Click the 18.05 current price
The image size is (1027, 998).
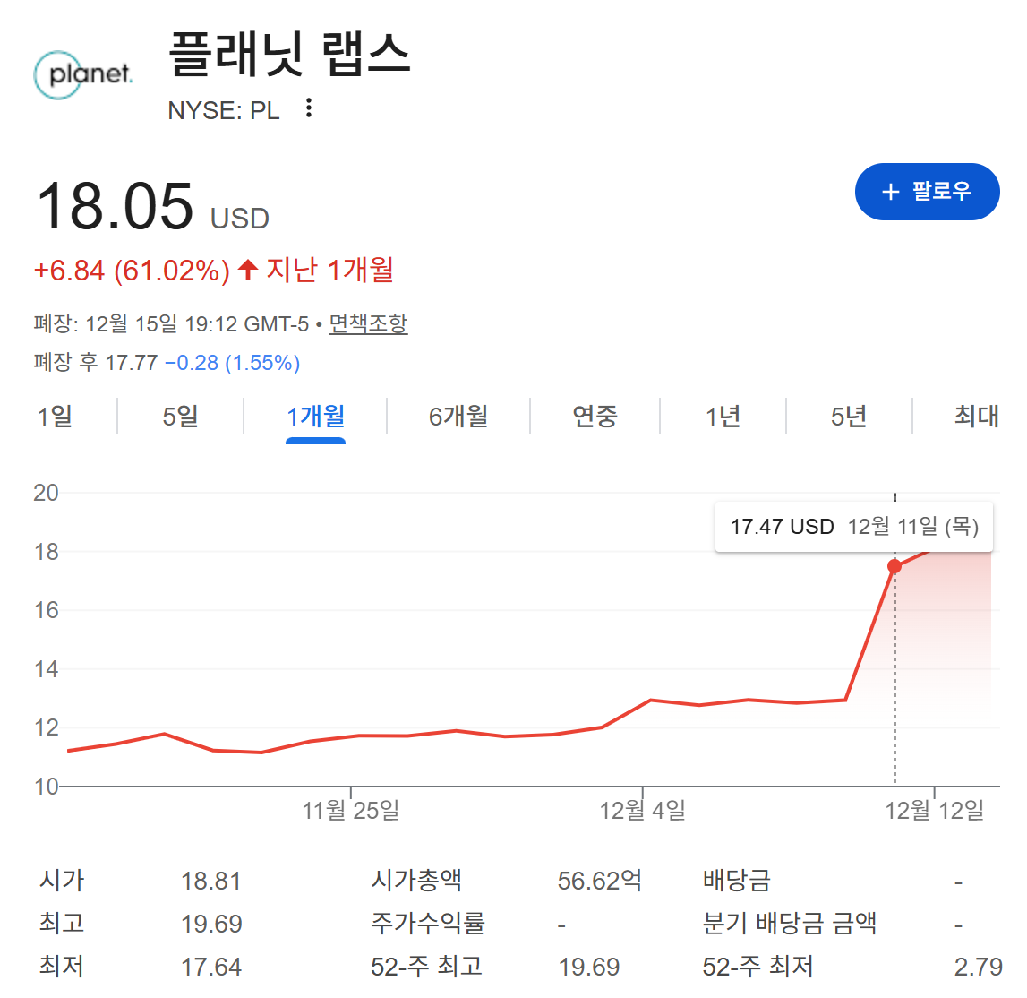pyautogui.click(x=116, y=206)
